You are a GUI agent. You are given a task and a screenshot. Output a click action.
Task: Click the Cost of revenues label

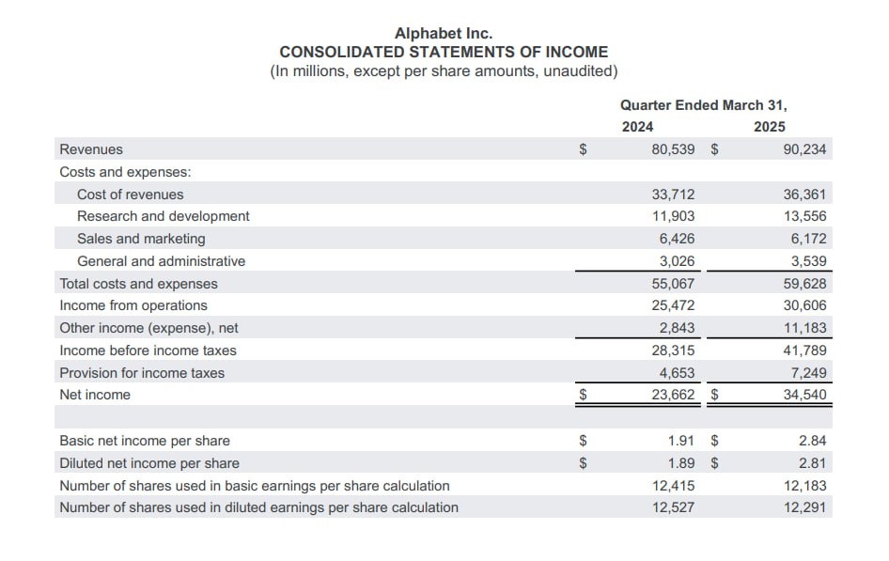pos(131,195)
